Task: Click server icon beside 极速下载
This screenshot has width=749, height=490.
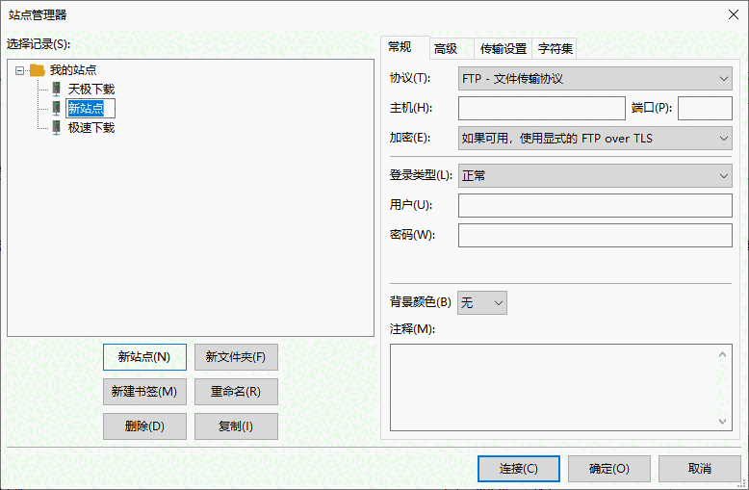Action: (x=57, y=127)
